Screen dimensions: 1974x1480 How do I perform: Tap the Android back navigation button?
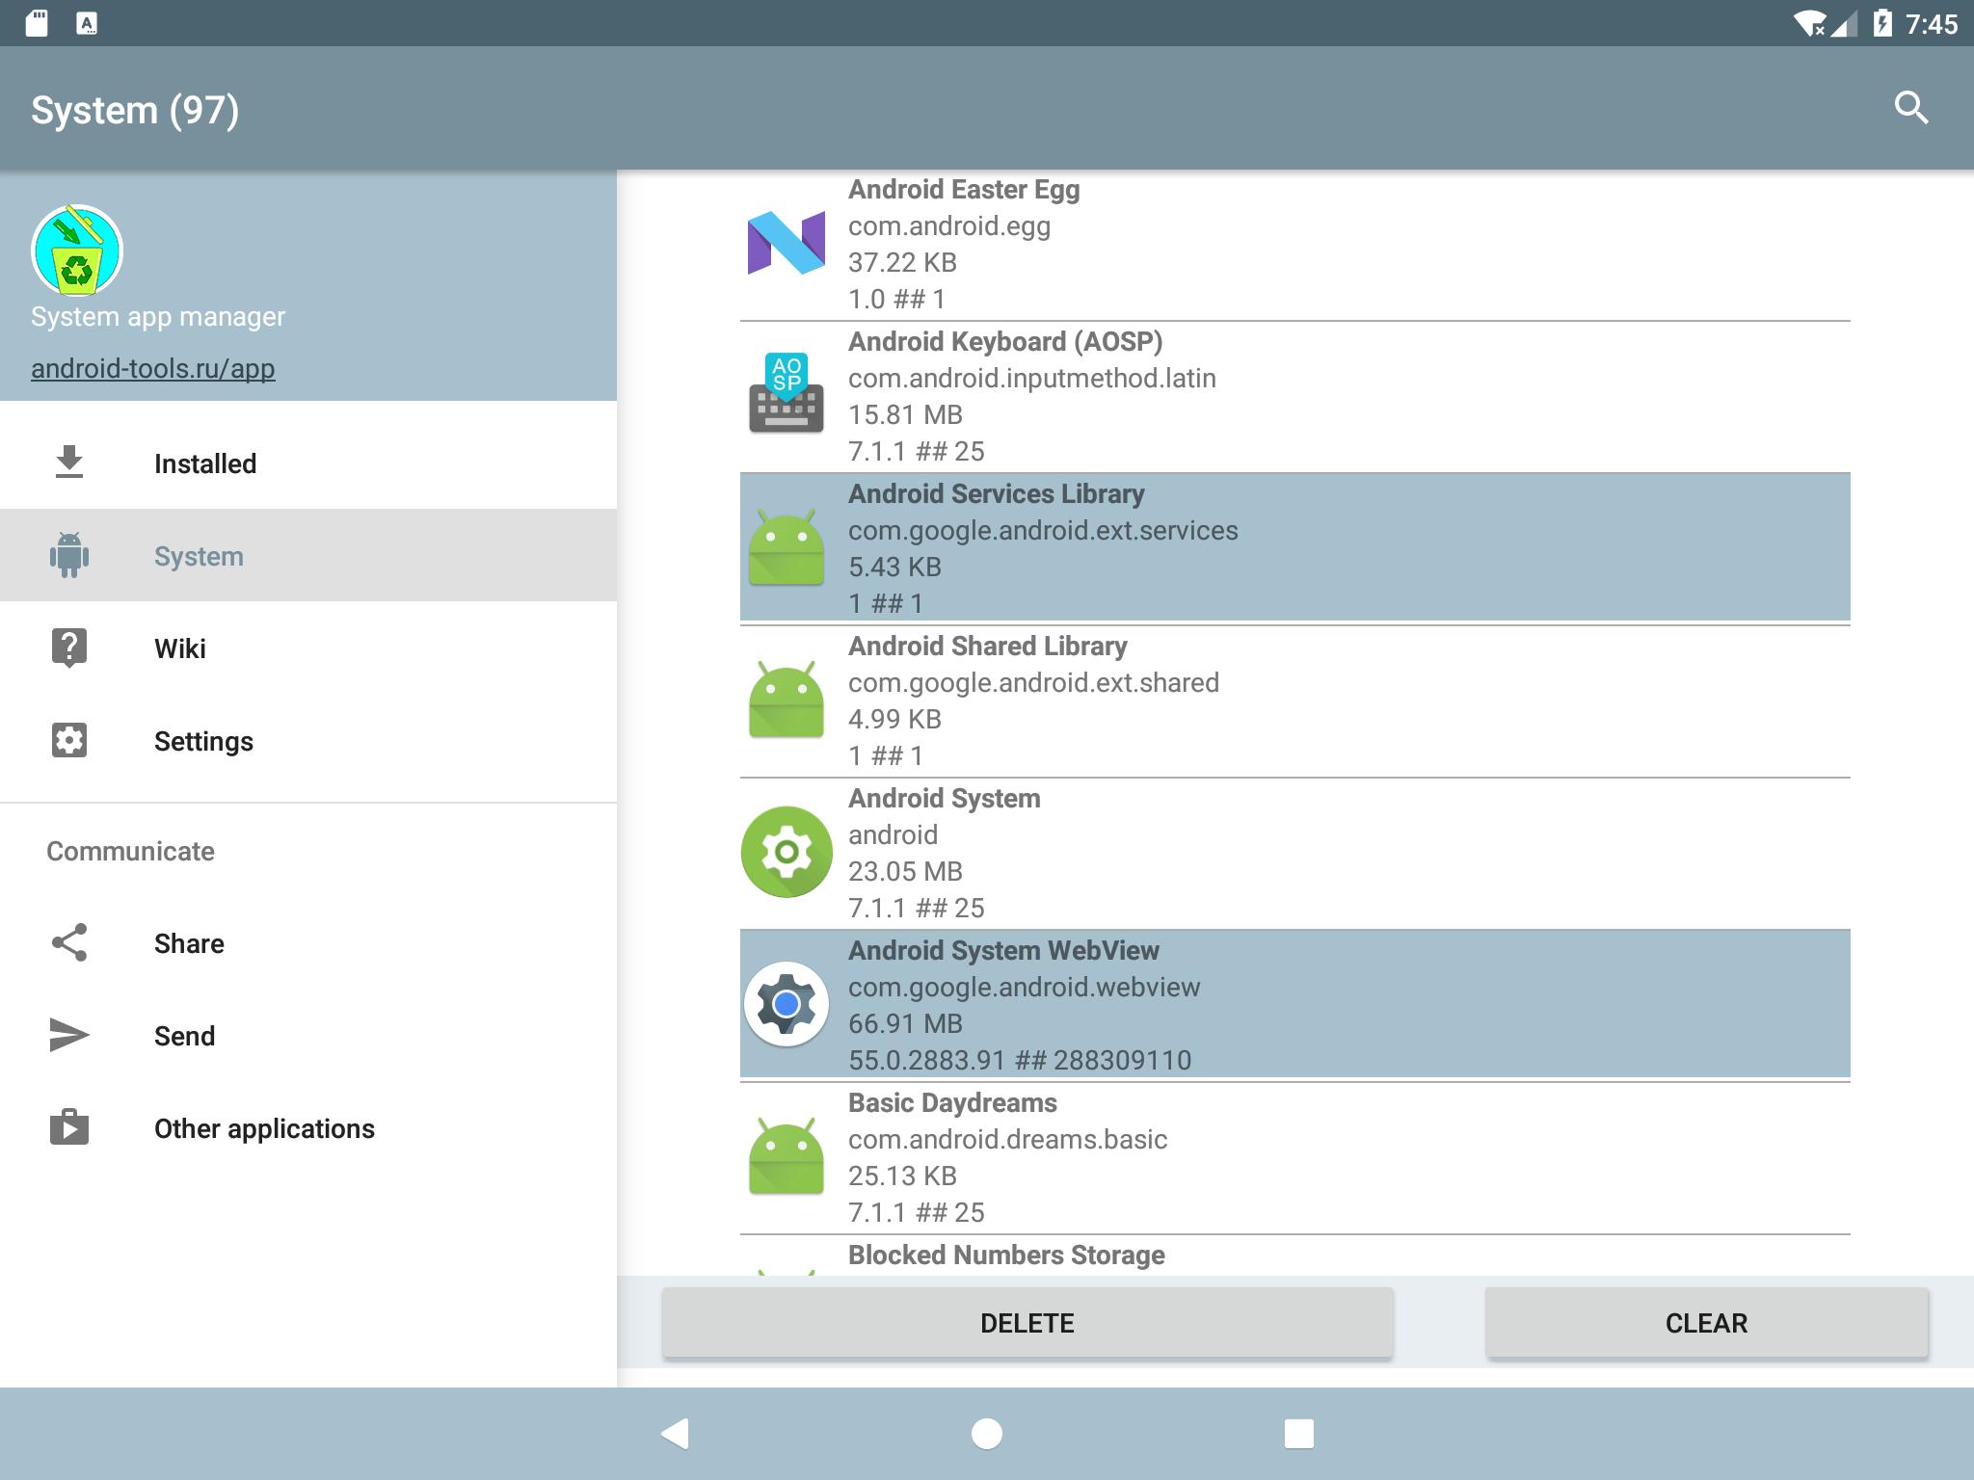[x=675, y=1434]
